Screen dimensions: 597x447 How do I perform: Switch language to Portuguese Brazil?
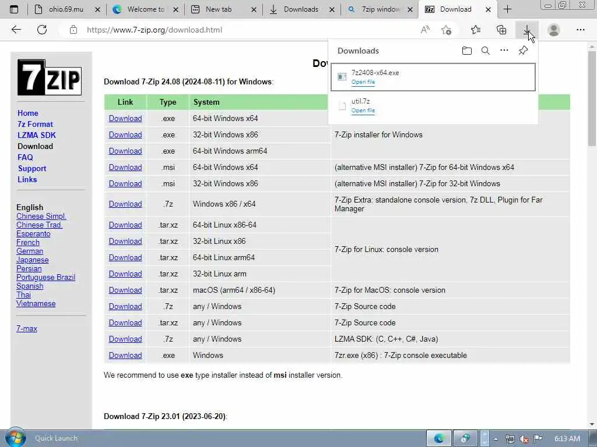click(45, 277)
